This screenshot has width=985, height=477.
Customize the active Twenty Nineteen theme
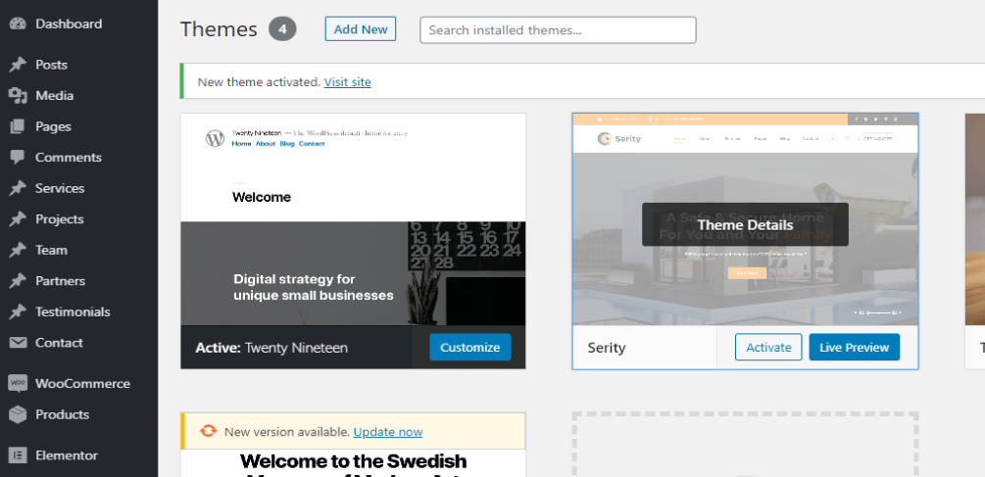(469, 348)
